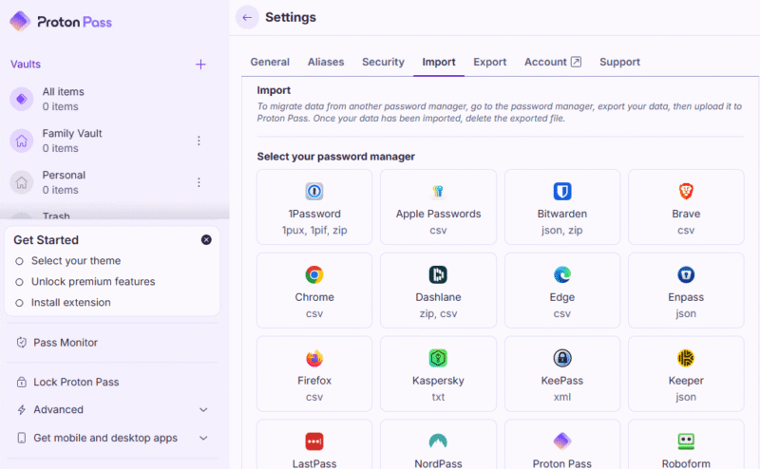Click the Proton Pass logo
This screenshot has height=469, width=760.
[61, 22]
